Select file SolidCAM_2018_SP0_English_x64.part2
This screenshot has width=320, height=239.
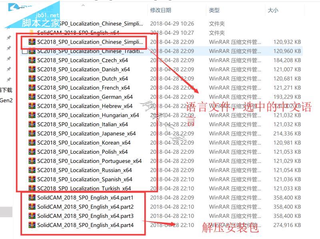click(85, 207)
